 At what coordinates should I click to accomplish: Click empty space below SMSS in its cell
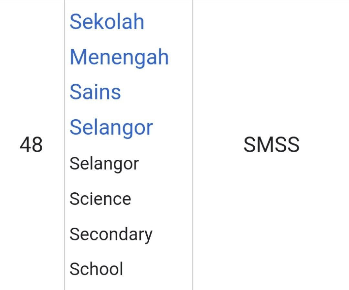[x=271, y=226]
